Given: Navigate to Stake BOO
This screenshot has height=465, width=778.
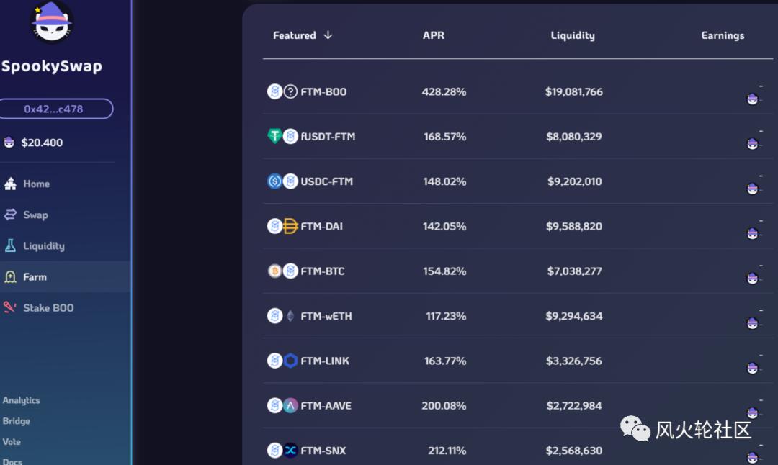Looking at the screenshot, I should [48, 307].
